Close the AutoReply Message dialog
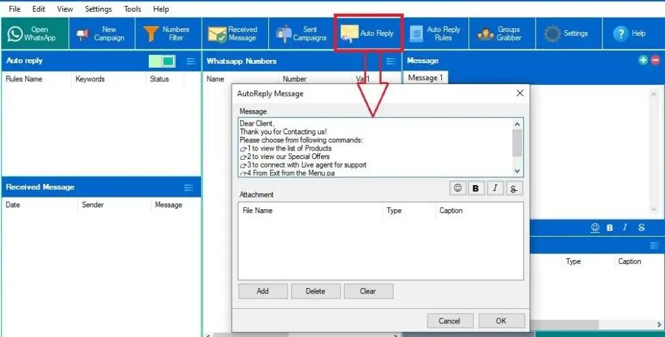Screen dimensions: 665x337 [520, 93]
